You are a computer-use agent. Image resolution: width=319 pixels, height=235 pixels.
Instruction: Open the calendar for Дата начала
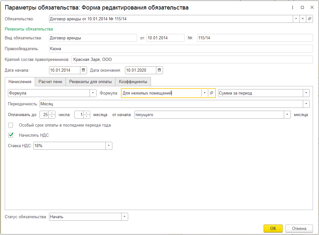(x=84, y=70)
